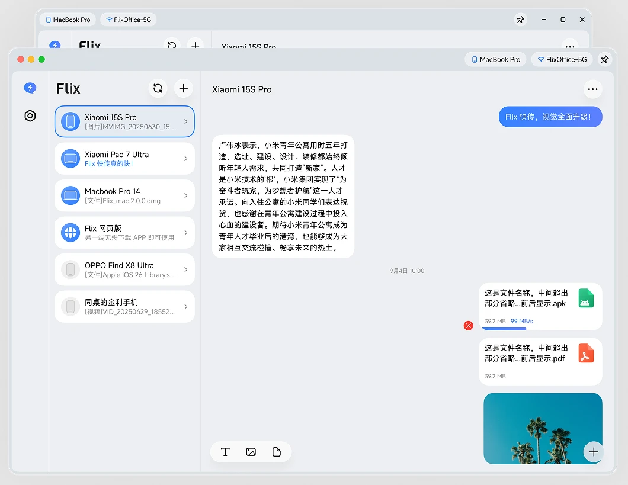Select the 同桌的金利手机 device name
The width and height of the screenshot is (628, 485).
click(111, 302)
